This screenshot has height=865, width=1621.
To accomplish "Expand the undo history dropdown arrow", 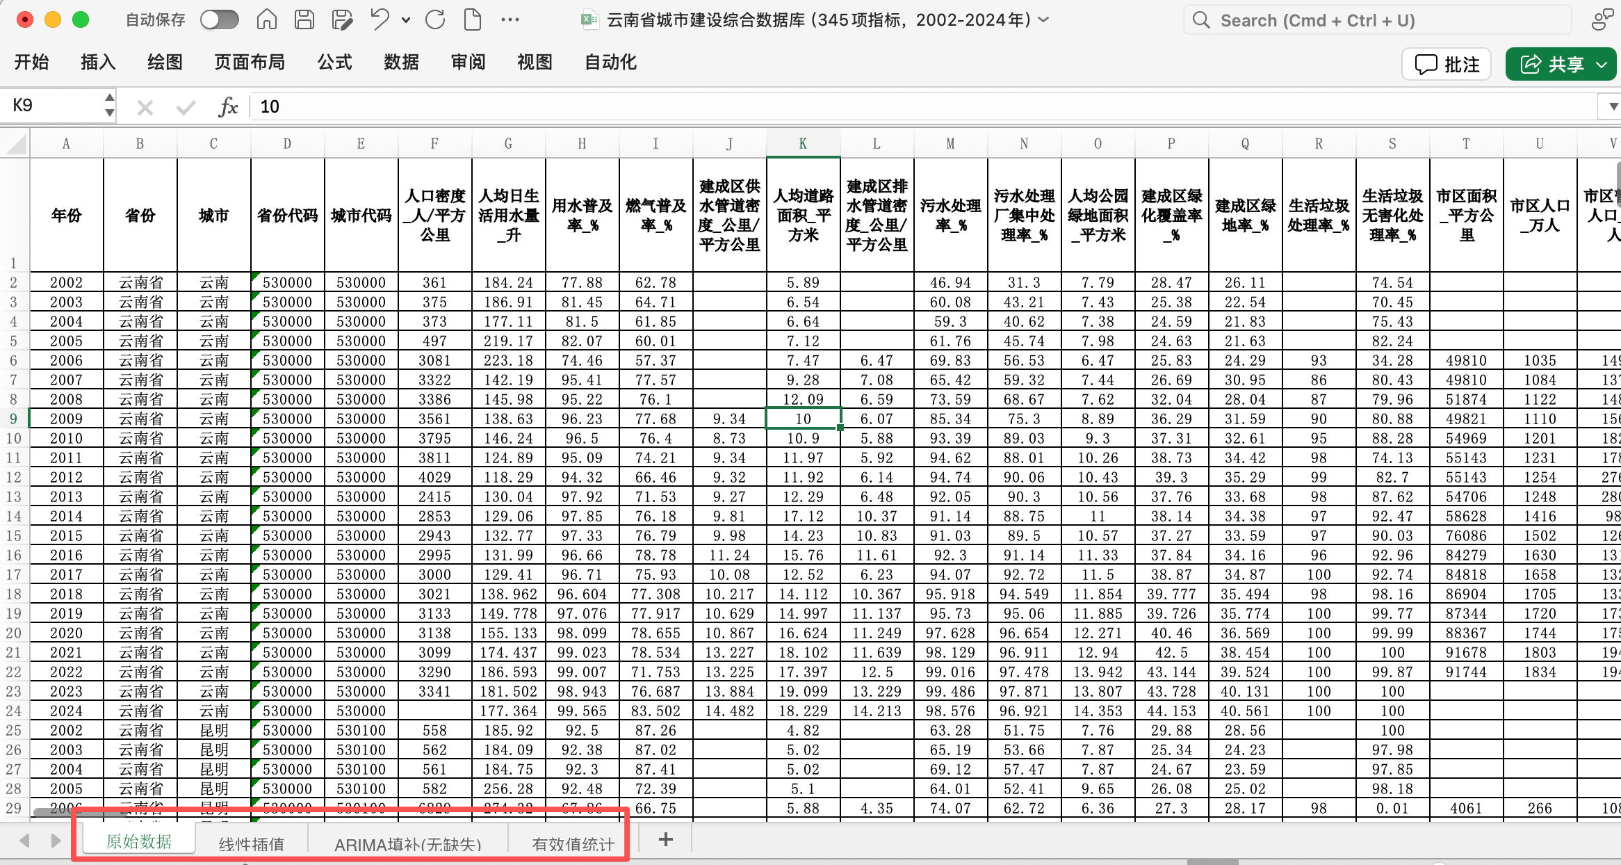I will point(406,20).
